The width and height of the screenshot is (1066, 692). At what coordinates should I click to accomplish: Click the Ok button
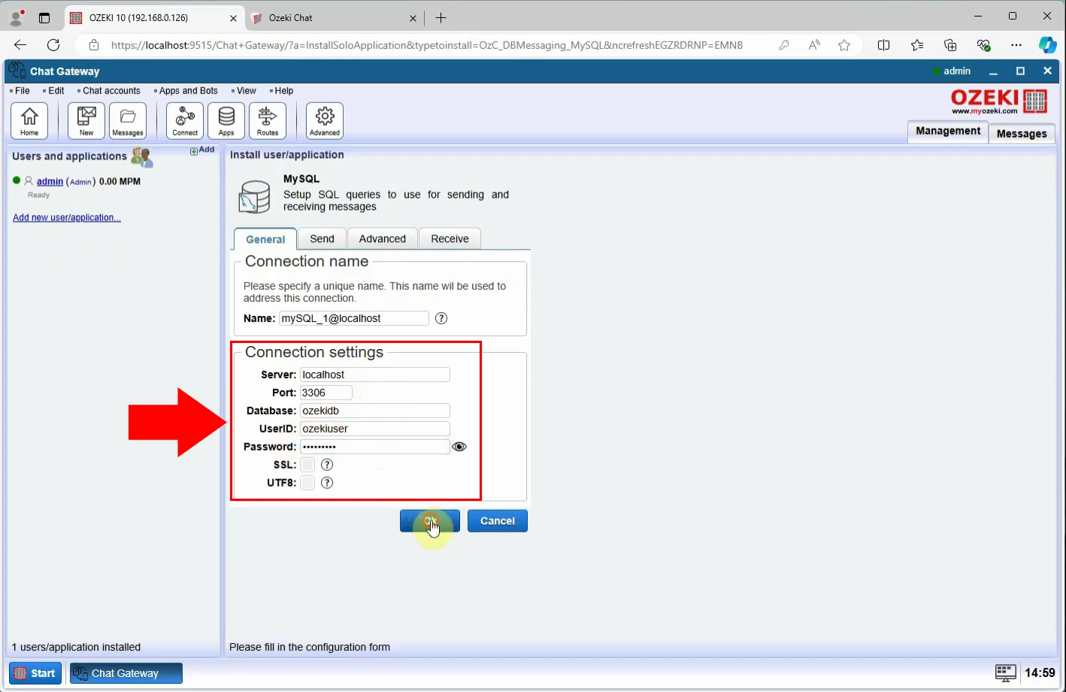tap(430, 521)
